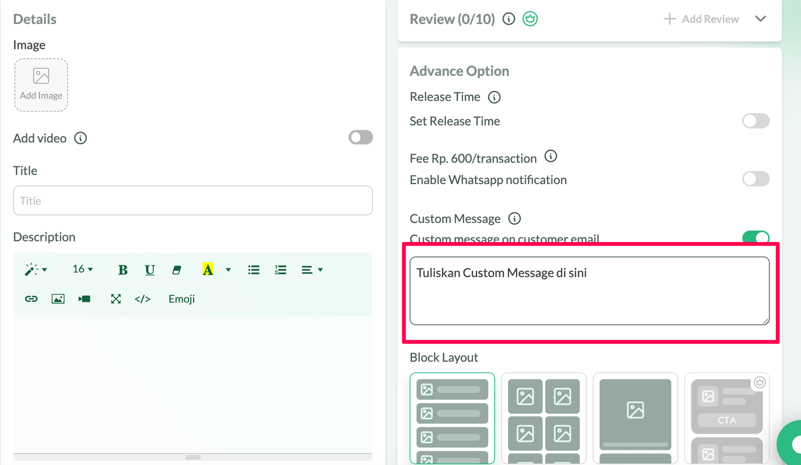
Task: Disable the custom message on customer email toggle
Action: [756, 237]
